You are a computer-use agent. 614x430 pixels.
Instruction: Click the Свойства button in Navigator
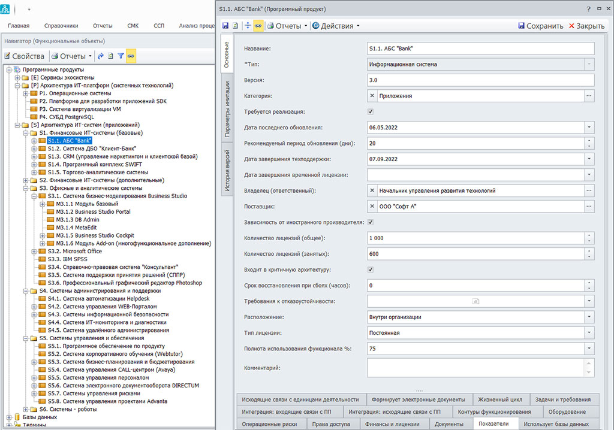click(24, 56)
